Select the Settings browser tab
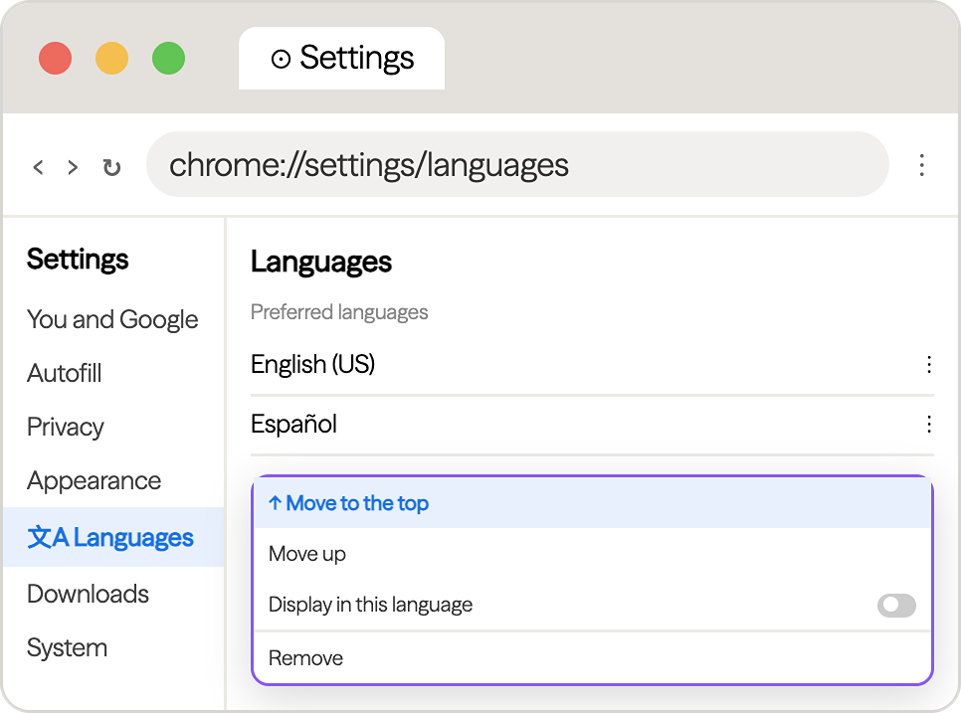 (341, 59)
